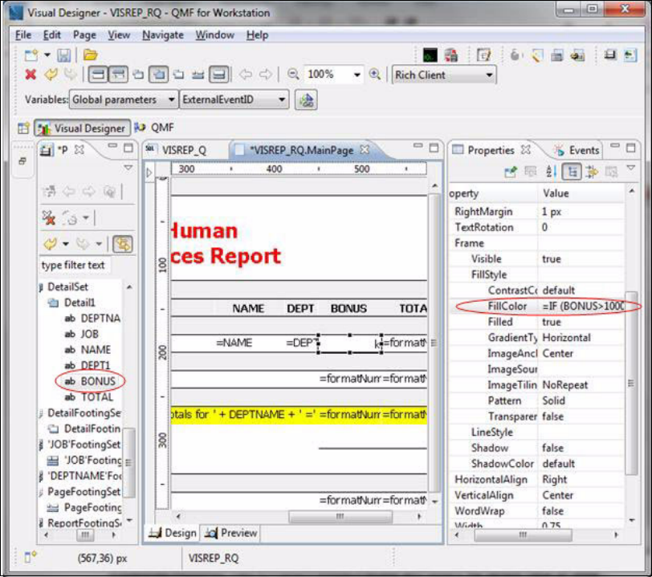
Task: Open the New wizard dropdown arrow
Action: (x=47, y=55)
